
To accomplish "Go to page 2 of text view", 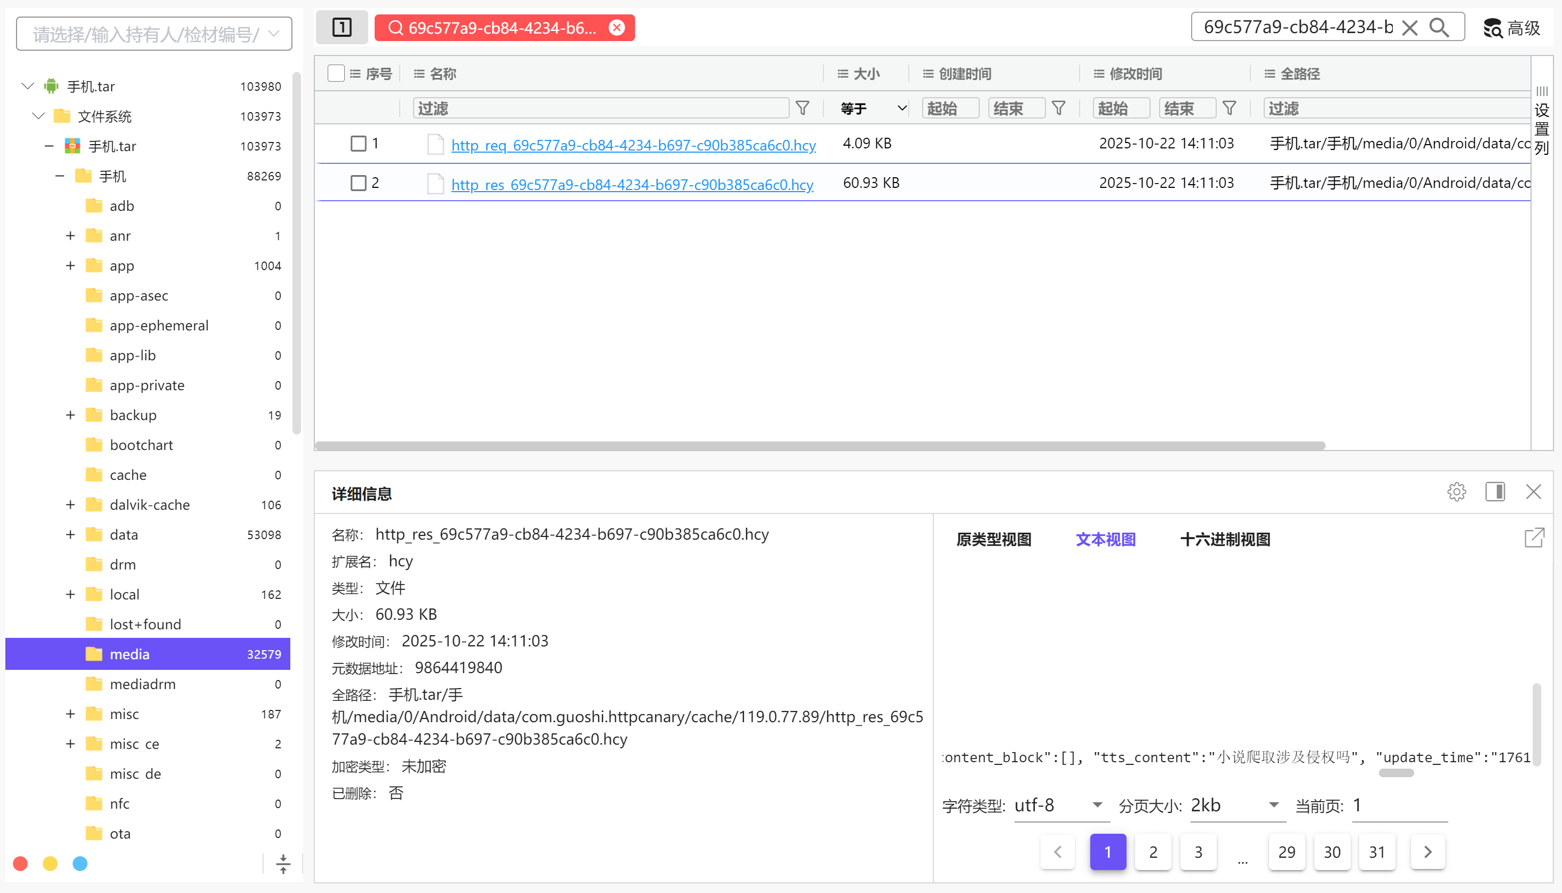I will tap(1153, 852).
